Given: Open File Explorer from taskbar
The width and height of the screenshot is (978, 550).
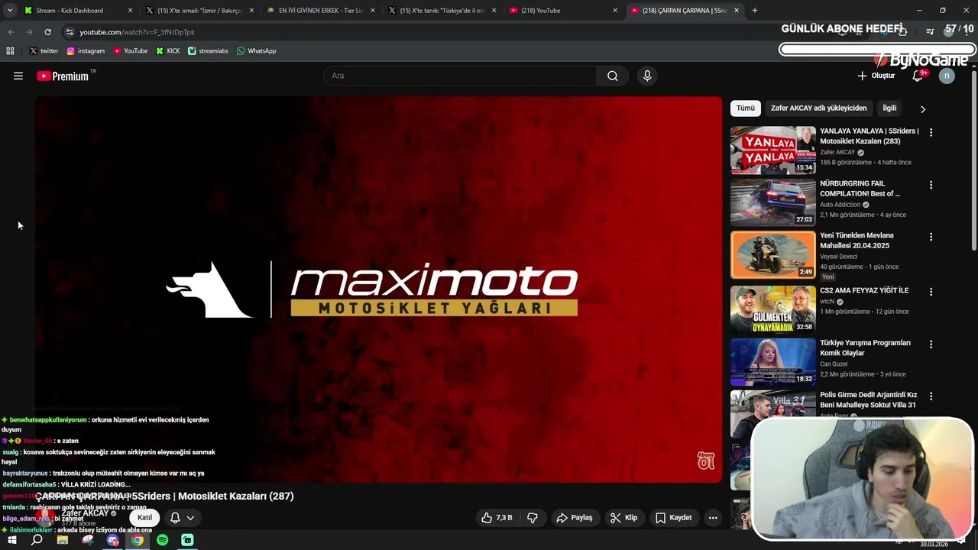Looking at the screenshot, I should point(63,540).
